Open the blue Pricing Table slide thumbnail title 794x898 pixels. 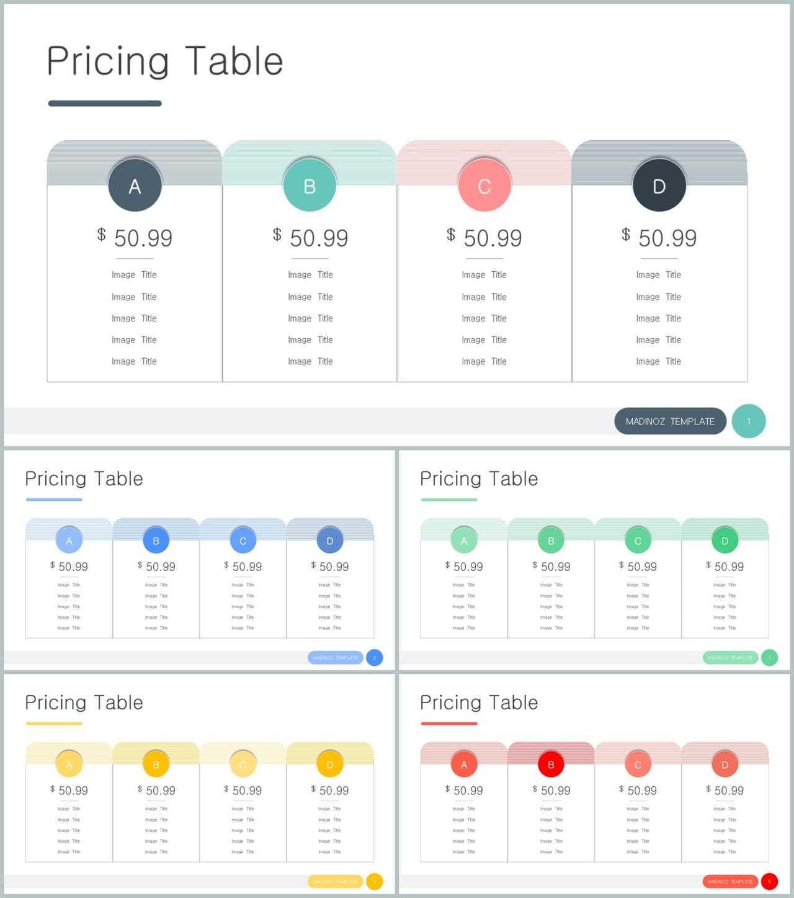(84, 478)
